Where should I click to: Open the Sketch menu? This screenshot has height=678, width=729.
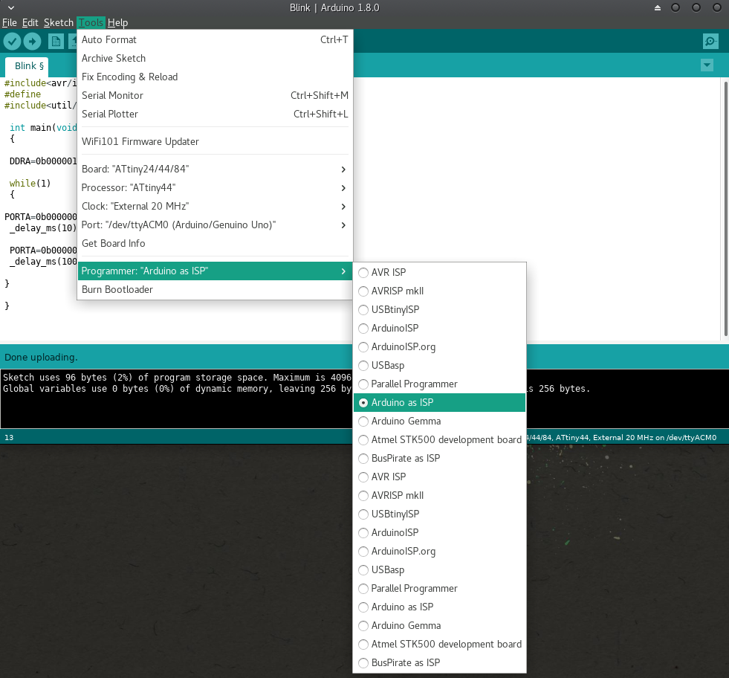[x=59, y=22]
